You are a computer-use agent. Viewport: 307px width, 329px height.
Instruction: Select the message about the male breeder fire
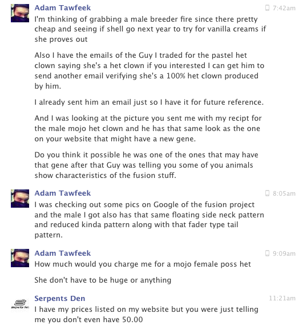(x=150, y=29)
